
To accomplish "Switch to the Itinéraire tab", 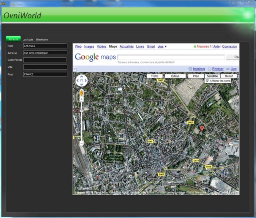I will point(42,40).
